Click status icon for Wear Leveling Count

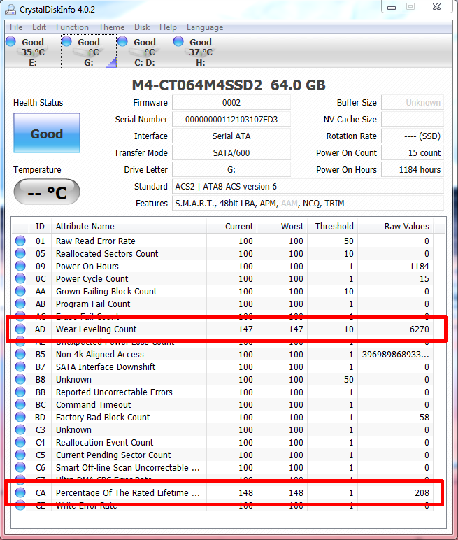click(x=20, y=329)
